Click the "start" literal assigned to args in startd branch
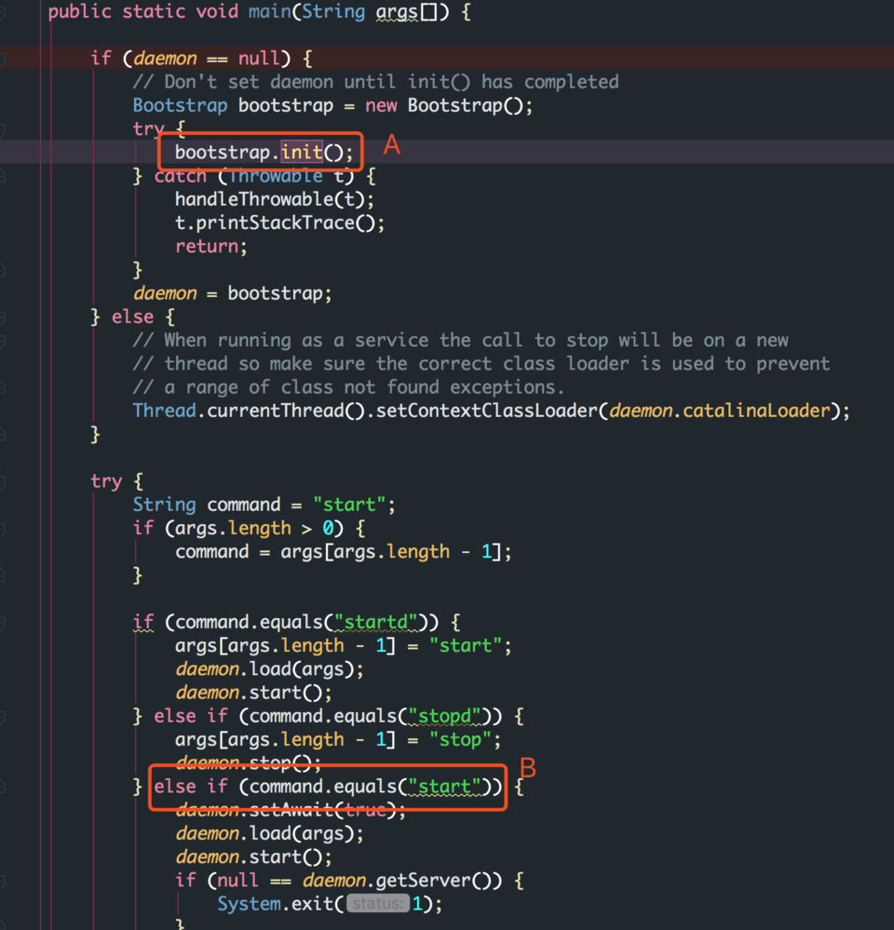 pos(466,645)
